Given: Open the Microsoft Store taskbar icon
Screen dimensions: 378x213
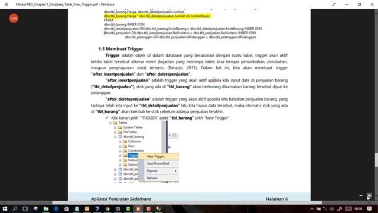Looking at the screenshot, I should coord(66,209).
